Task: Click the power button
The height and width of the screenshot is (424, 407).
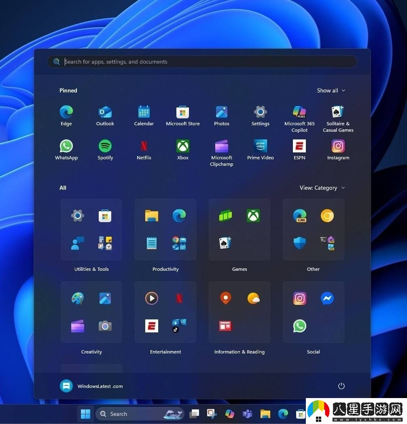Action: (341, 386)
